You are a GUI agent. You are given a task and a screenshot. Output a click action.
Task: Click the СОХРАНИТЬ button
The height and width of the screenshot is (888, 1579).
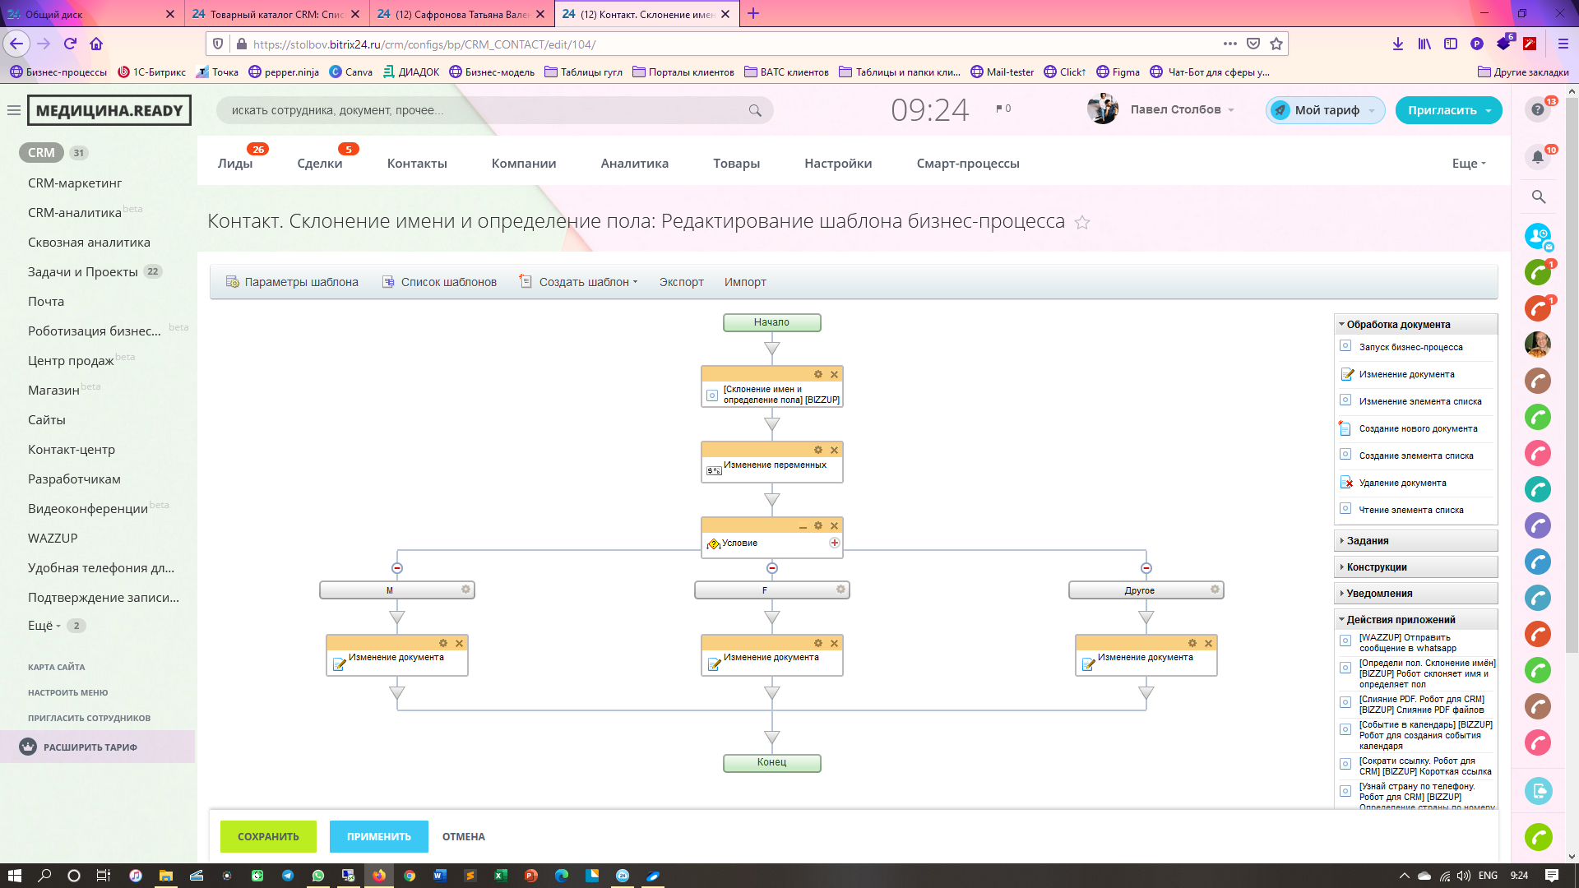click(268, 836)
